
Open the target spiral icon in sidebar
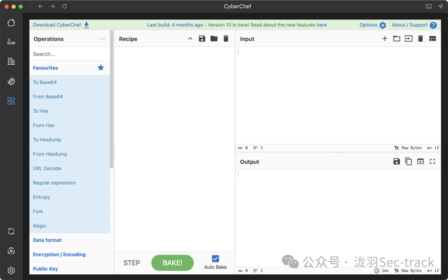coord(11,81)
